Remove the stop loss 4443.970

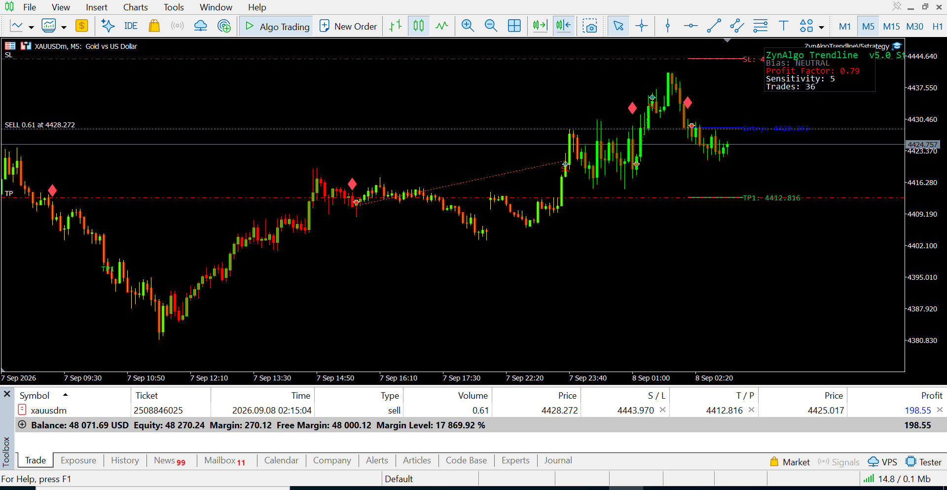[x=662, y=410]
